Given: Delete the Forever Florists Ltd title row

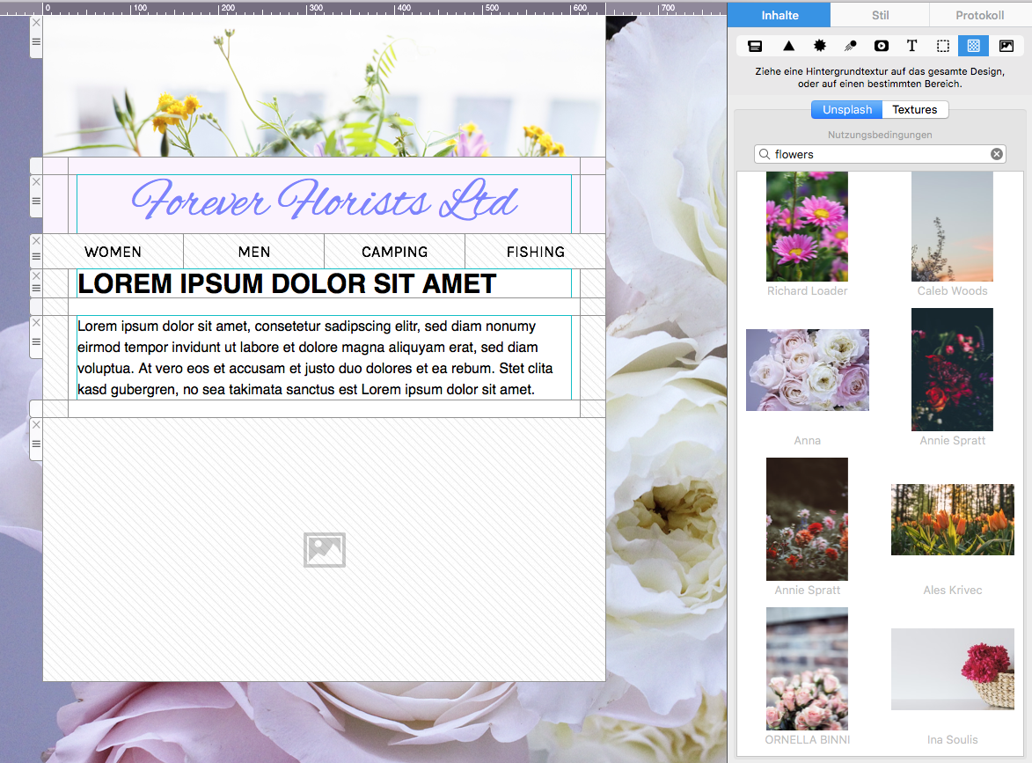Looking at the screenshot, I should click(36, 181).
